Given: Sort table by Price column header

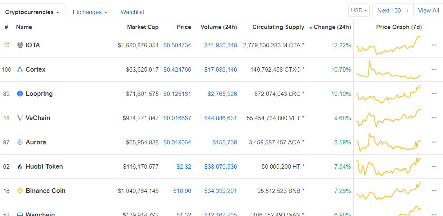Looking at the screenshot, I should (184, 27).
